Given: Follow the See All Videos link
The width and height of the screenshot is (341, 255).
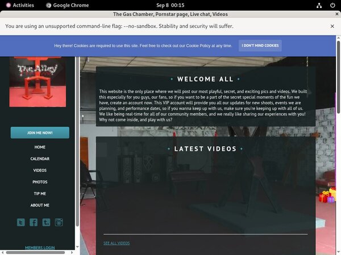Looking at the screenshot, I should point(117,243).
